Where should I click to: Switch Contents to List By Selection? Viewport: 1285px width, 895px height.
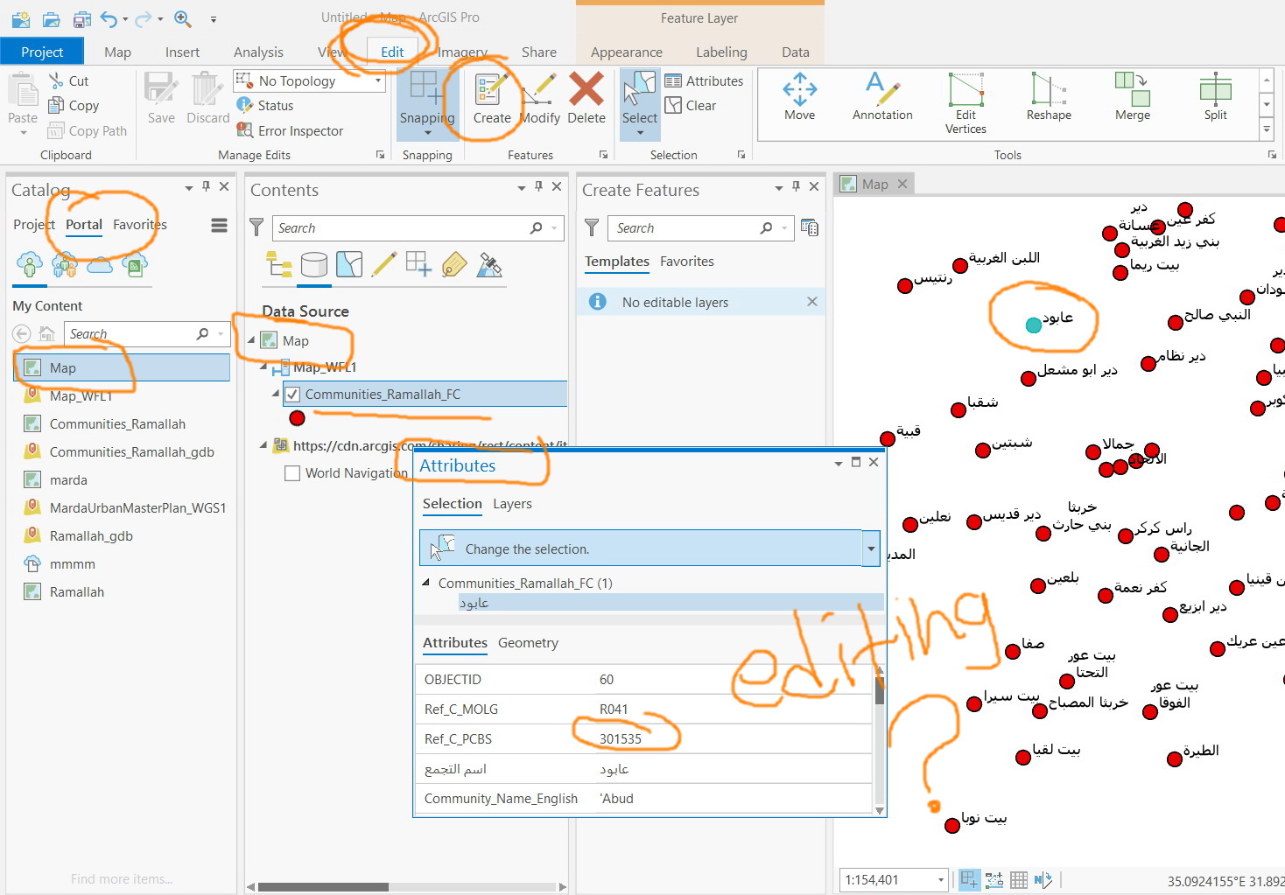349,265
